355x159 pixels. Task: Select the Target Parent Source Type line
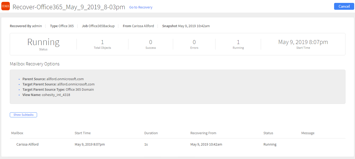58,89
